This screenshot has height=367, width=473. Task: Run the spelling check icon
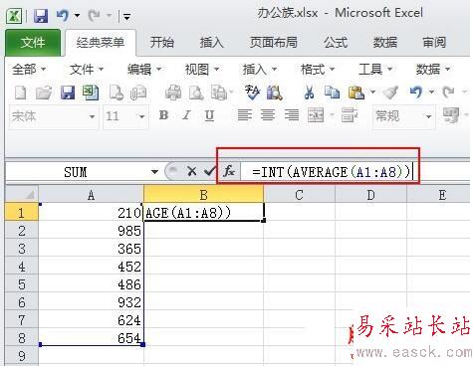pyautogui.click(x=252, y=92)
